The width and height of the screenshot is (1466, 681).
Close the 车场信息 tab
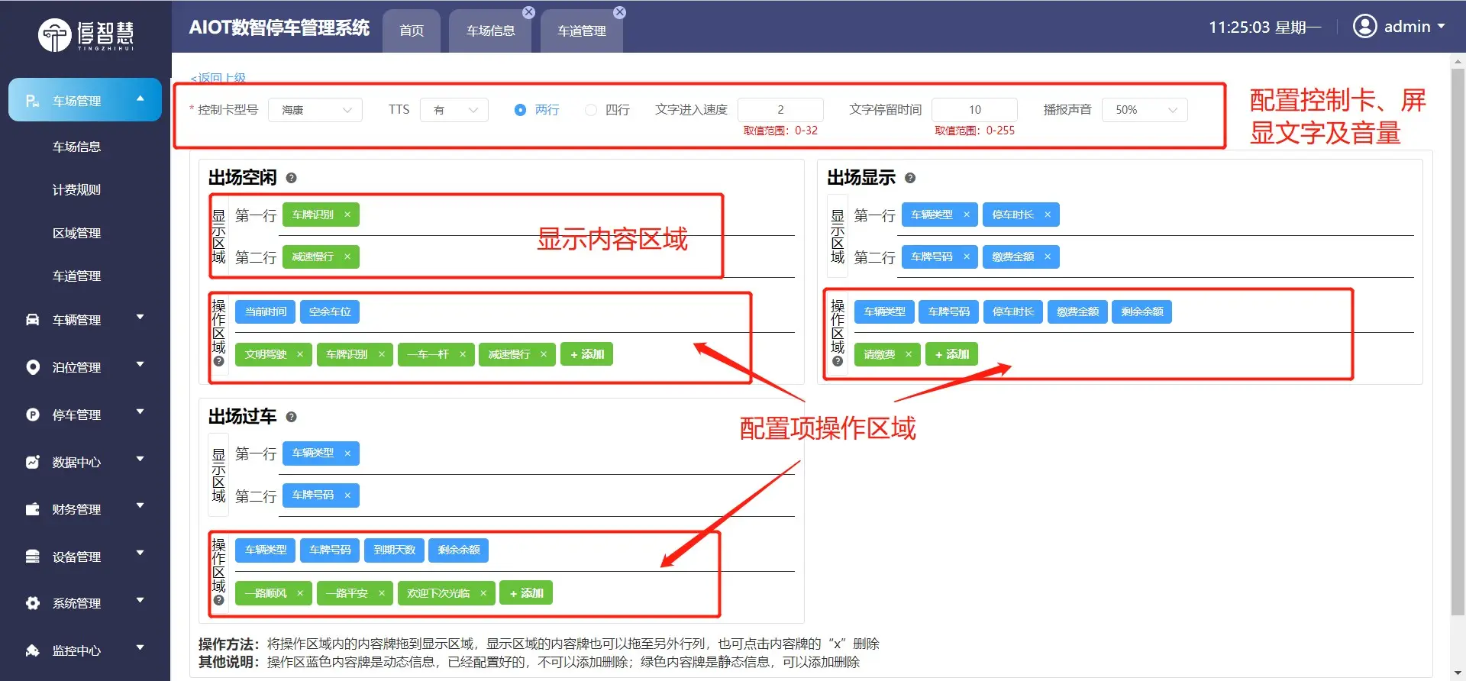(528, 12)
